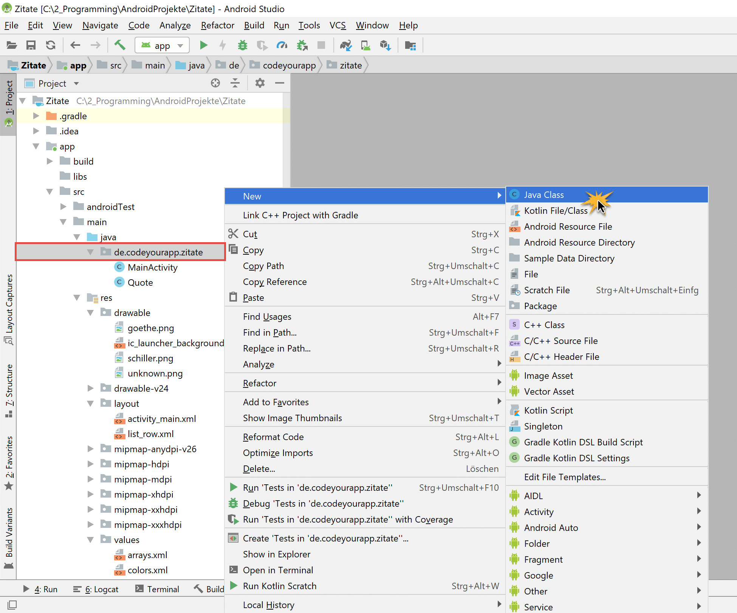Toggle the Build Variants side panel

[9, 537]
